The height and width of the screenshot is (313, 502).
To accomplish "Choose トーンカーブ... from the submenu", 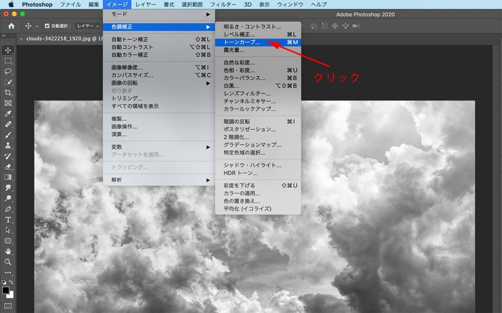I will pyautogui.click(x=258, y=42).
